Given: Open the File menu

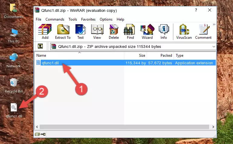Looking at the screenshot, I should pos(38,19).
